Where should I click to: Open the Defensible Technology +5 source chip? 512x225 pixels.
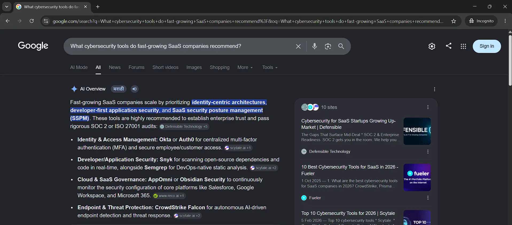coord(184,126)
